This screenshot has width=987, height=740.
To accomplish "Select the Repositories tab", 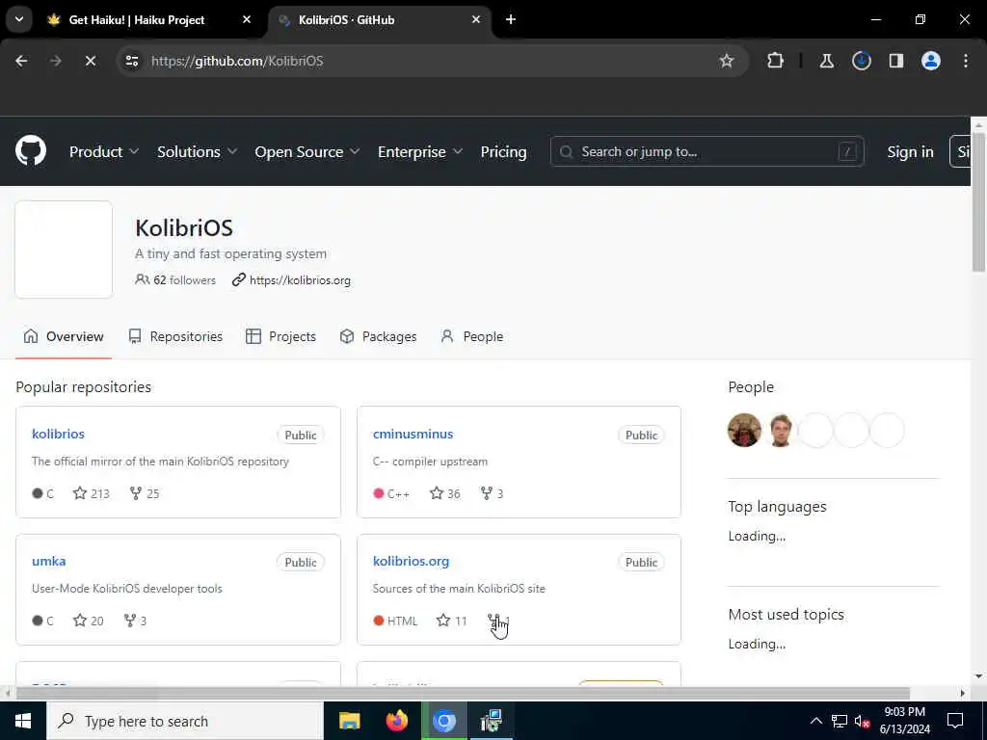I will [175, 336].
